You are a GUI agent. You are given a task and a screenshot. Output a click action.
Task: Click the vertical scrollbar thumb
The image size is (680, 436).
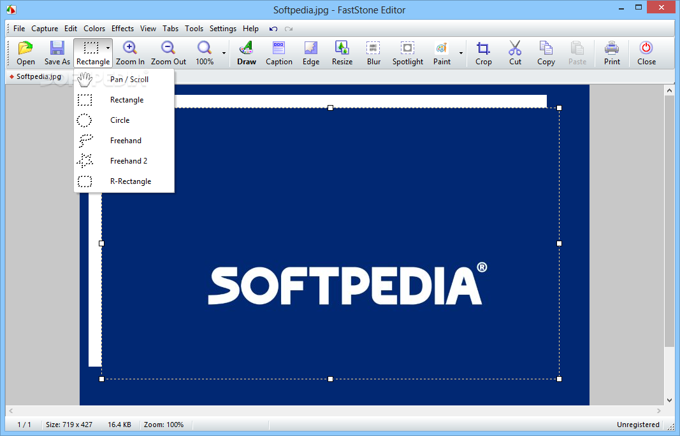pyautogui.click(x=669, y=221)
